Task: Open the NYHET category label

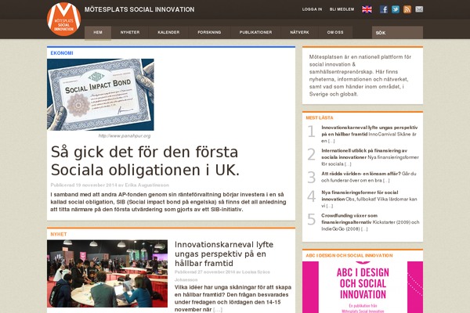Action: click(x=59, y=234)
